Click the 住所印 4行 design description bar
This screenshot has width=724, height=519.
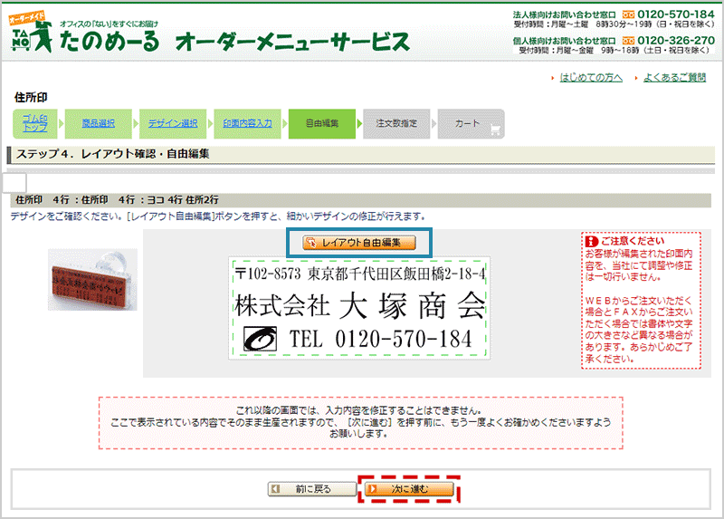pyautogui.click(x=360, y=200)
